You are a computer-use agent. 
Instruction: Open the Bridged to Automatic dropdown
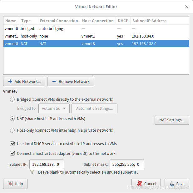54,109
